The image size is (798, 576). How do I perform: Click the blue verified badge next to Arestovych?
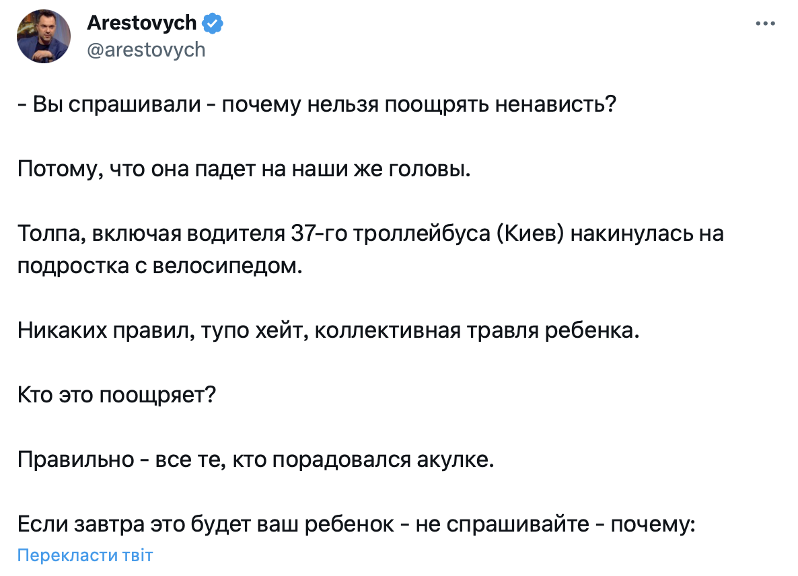click(213, 24)
